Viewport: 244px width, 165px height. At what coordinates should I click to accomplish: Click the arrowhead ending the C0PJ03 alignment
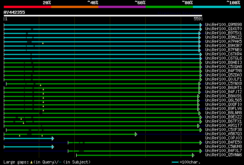pos(53,138)
